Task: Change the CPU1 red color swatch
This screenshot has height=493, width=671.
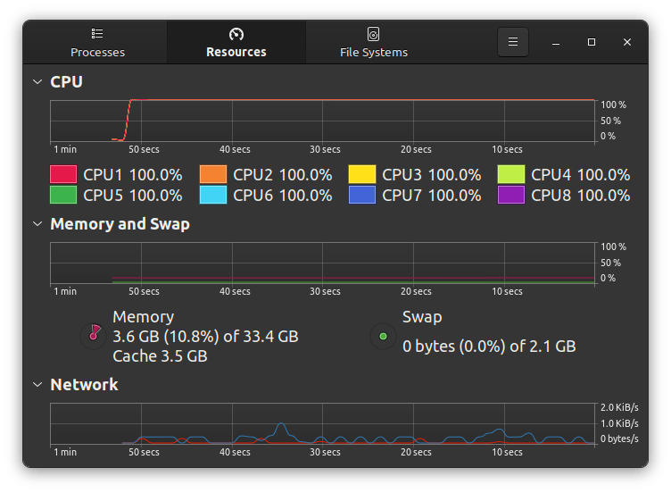Action: click(63, 174)
